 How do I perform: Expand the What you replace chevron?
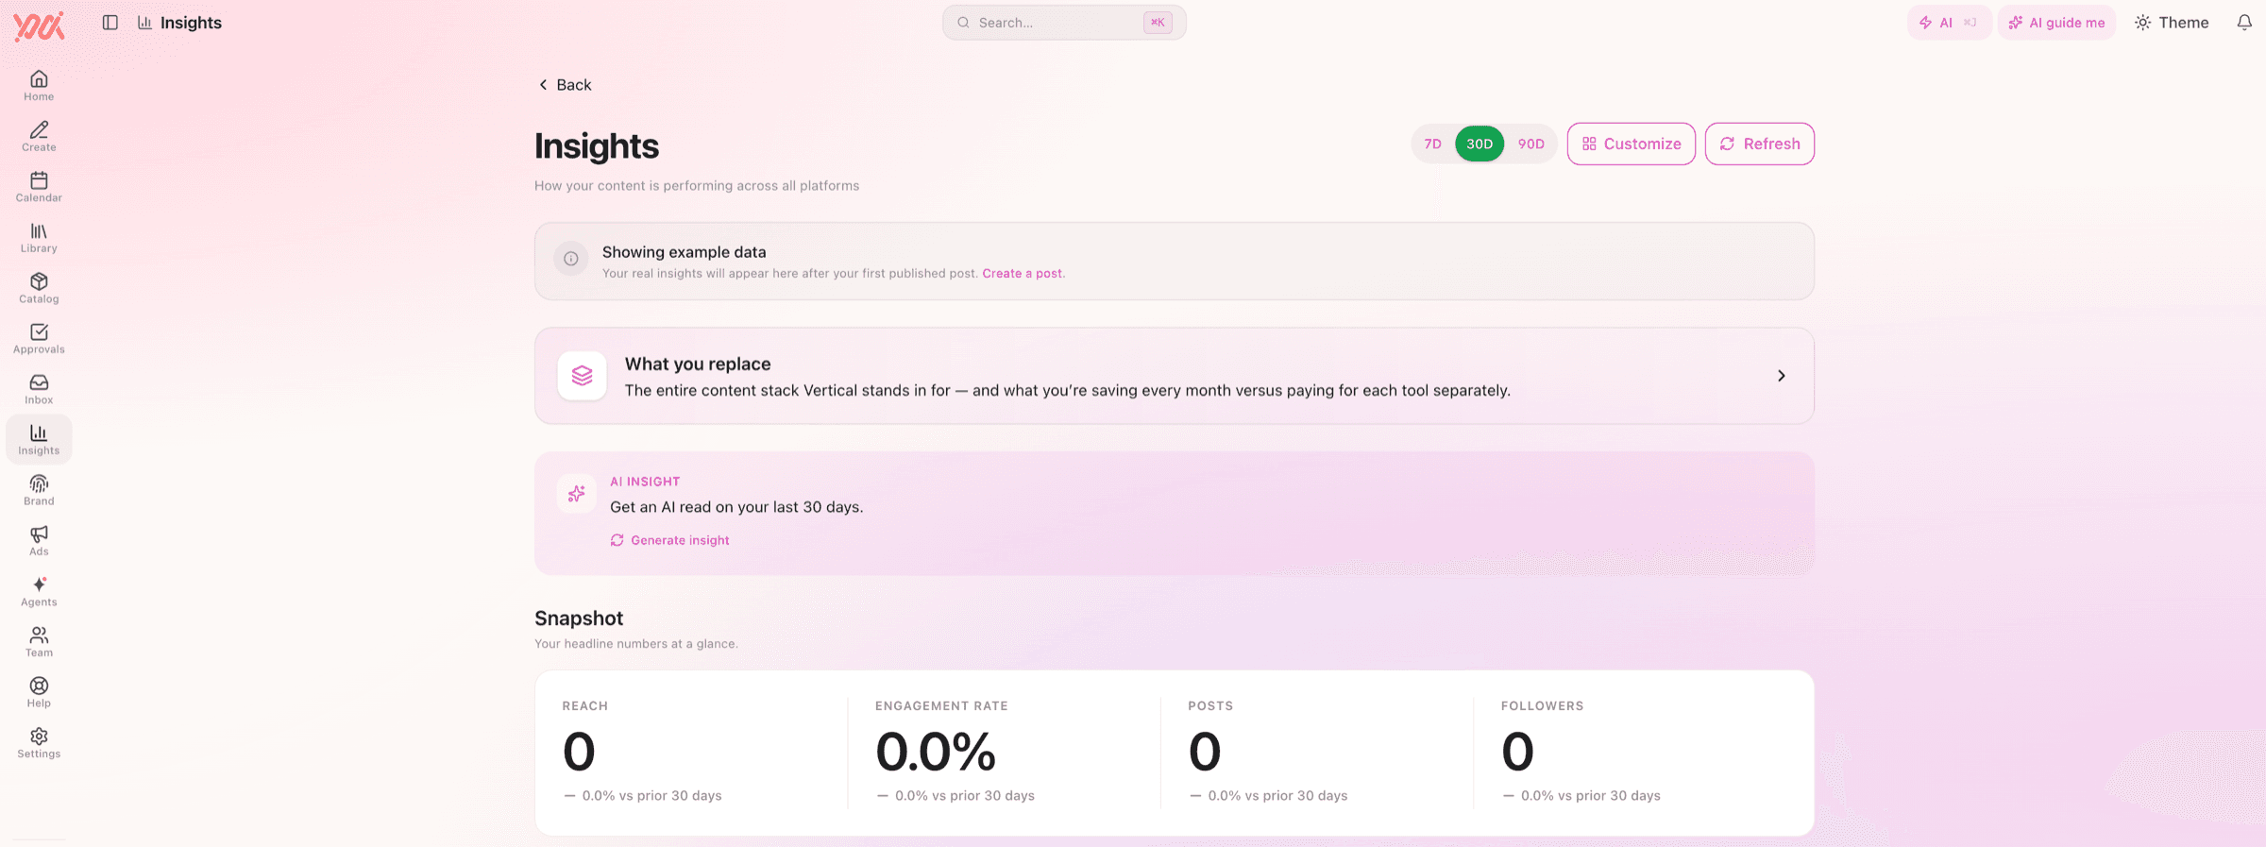pyautogui.click(x=1782, y=376)
